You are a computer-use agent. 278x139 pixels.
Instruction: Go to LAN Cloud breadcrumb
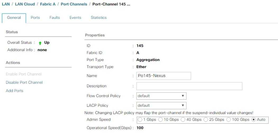[25, 4]
